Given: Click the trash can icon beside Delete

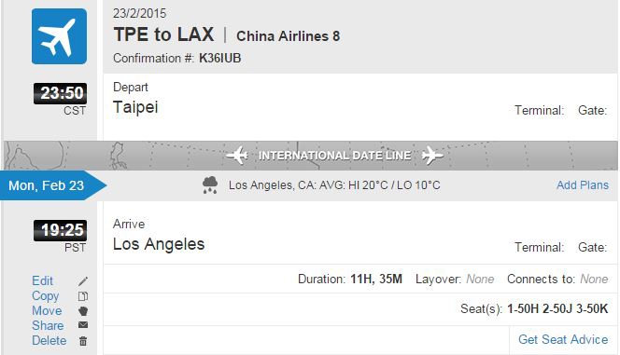Looking at the screenshot, I should pos(83,341).
